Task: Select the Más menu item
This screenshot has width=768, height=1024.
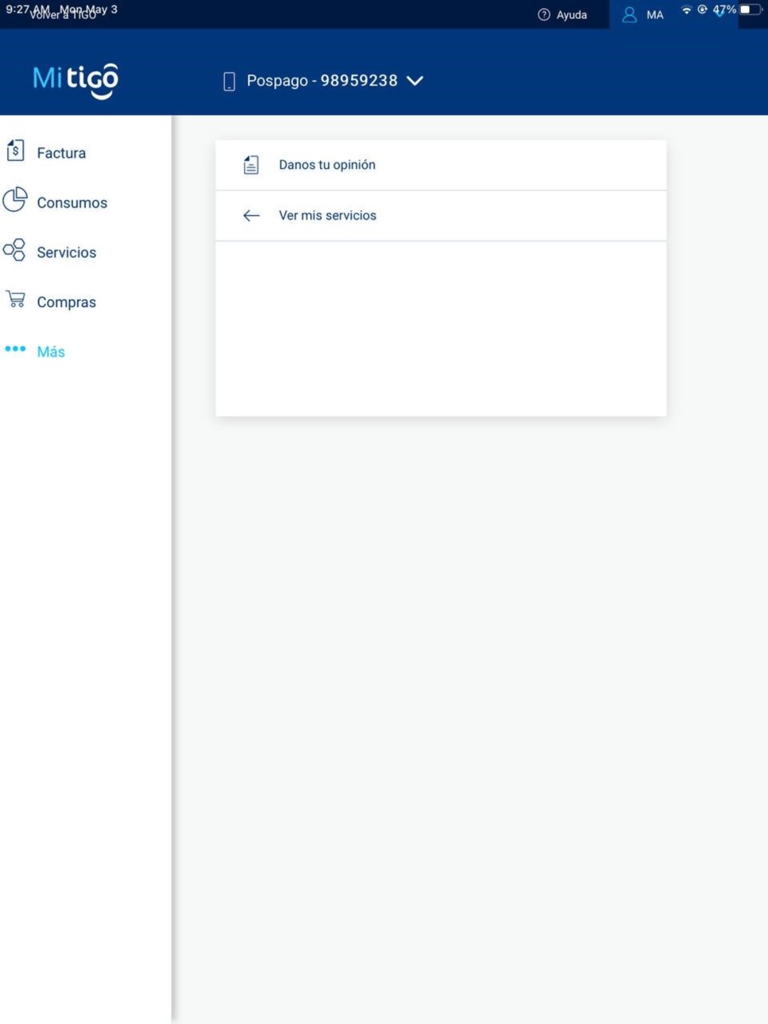Action: [x=51, y=352]
